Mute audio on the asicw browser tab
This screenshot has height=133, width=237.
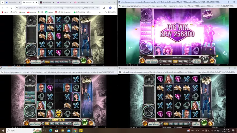click(33, 3)
